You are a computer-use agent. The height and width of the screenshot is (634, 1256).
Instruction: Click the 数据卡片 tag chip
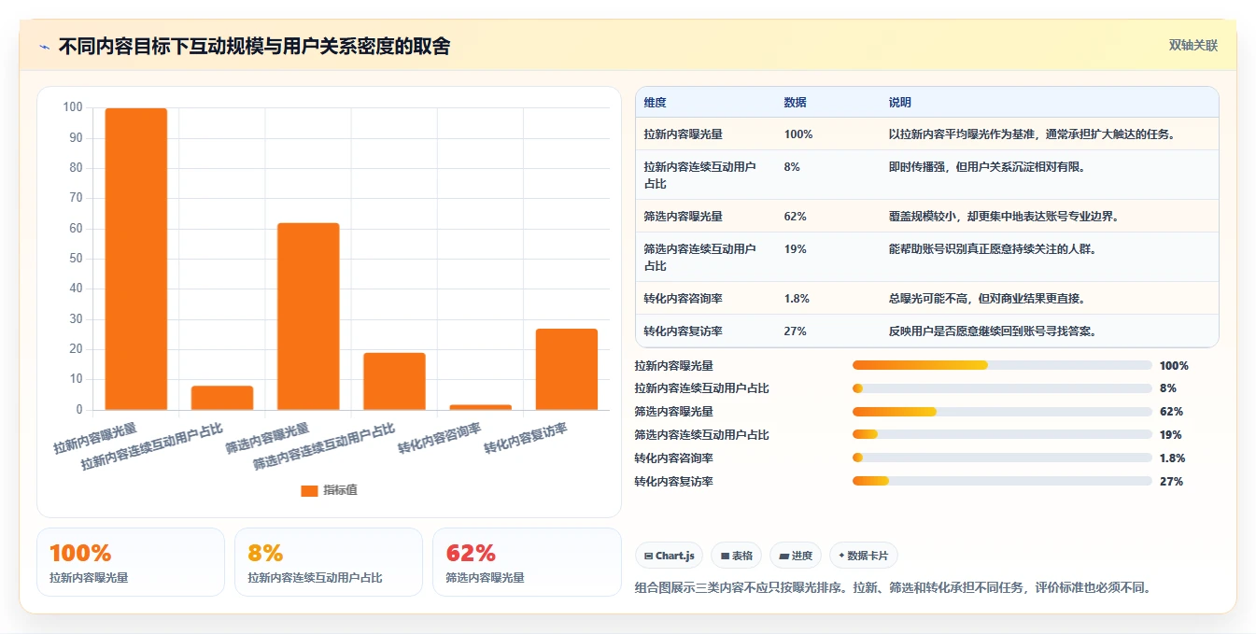(864, 556)
